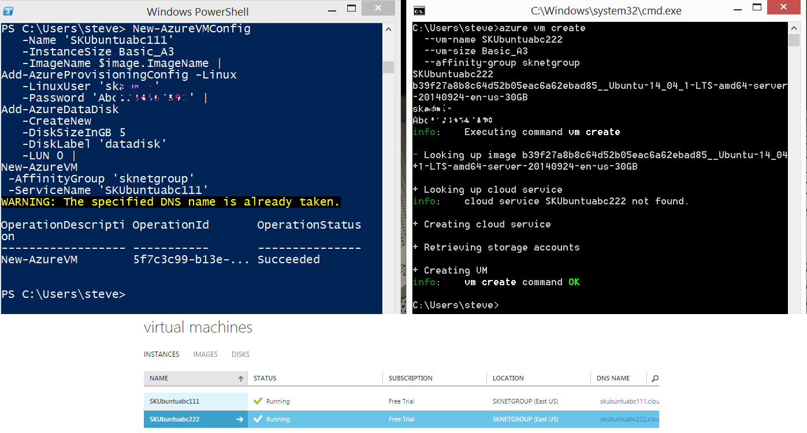This screenshot has width=807, height=433.
Task: Click the search magnifier icon in the table header
Action: pos(654,379)
